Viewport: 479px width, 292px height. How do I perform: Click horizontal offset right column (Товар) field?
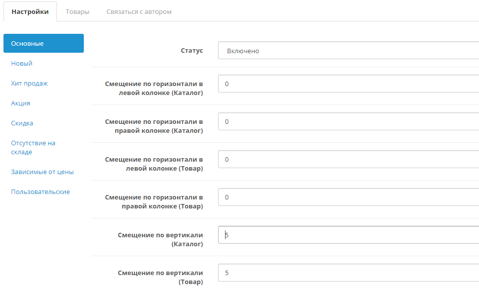click(x=348, y=197)
